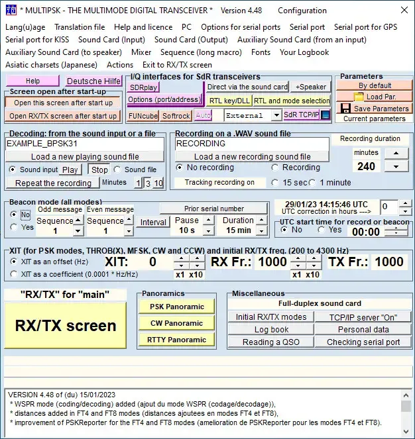Open Your Logbook menu
This screenshot has height=439, width=415.
tap(304, 52)
